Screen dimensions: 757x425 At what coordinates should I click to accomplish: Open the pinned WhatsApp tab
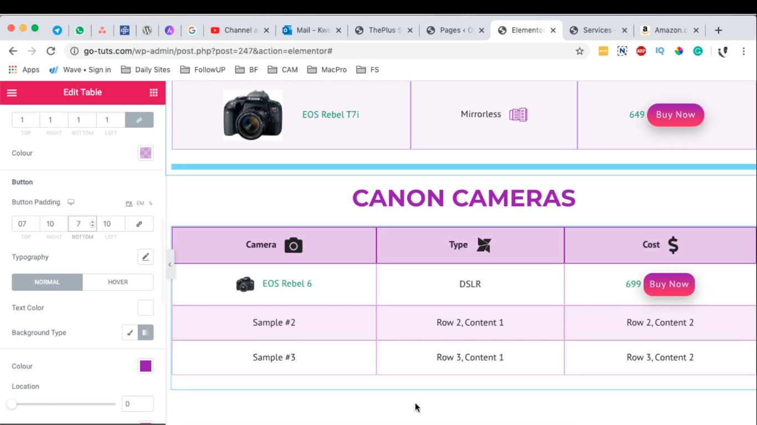tap(80, 30)
